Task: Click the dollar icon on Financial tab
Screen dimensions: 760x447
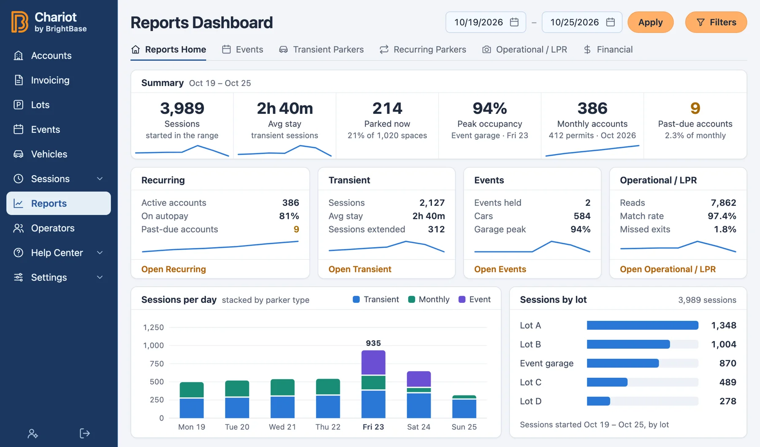Action: [x=587, y=50]
